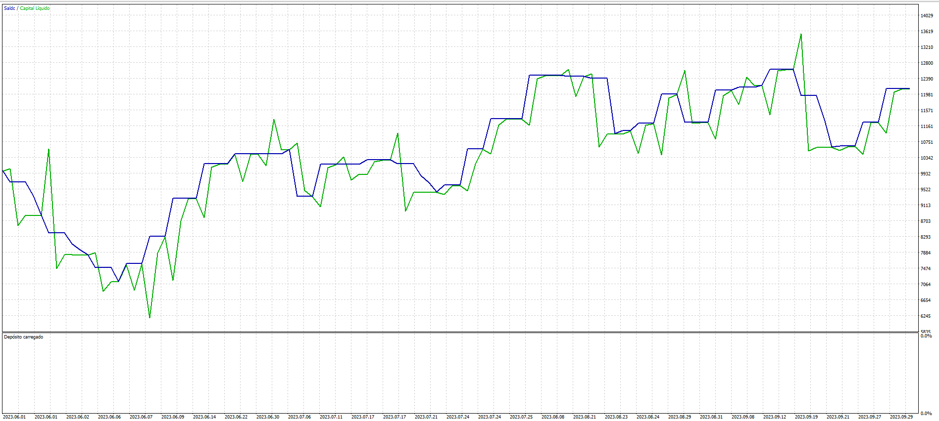The image size is (939, 421).
Task: Click the 9113 axis value
Action: (x=926, y=206)
